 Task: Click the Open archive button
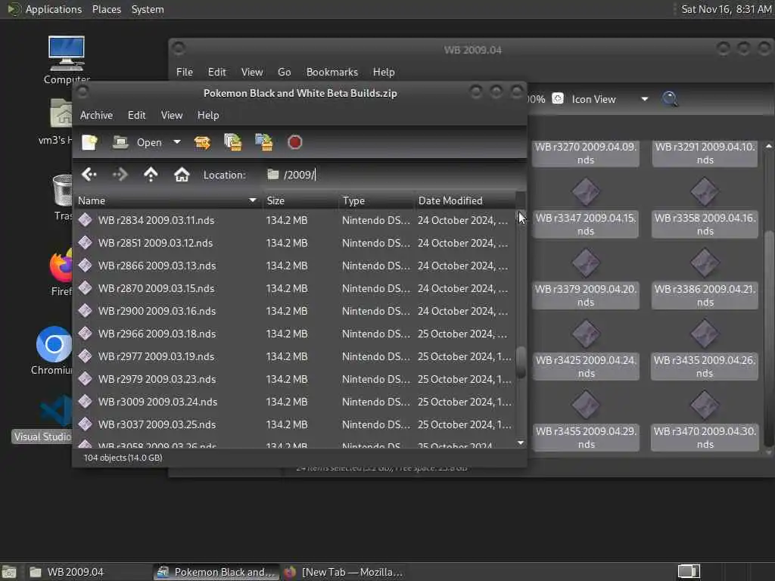click(138, 142)
